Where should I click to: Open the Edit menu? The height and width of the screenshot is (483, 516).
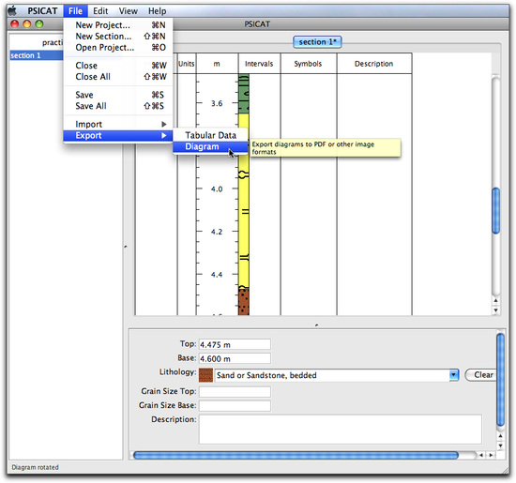(x=100, y=11)
